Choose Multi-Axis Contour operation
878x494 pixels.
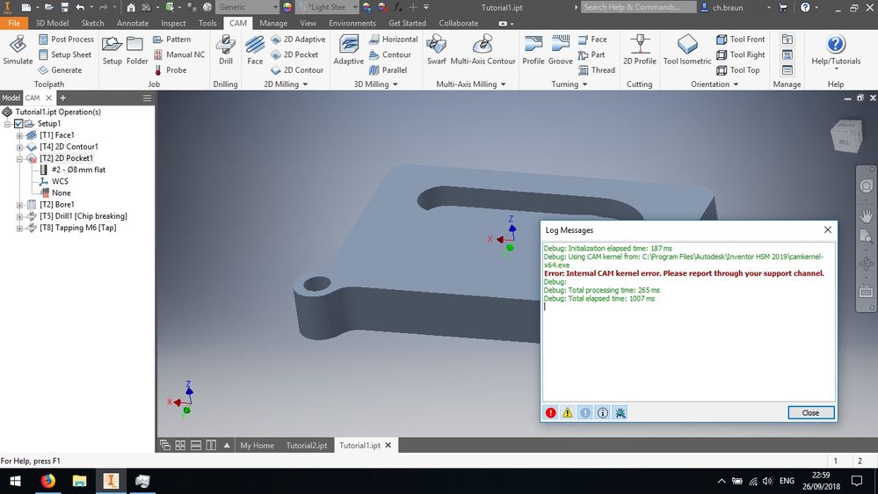click(483, 50)
